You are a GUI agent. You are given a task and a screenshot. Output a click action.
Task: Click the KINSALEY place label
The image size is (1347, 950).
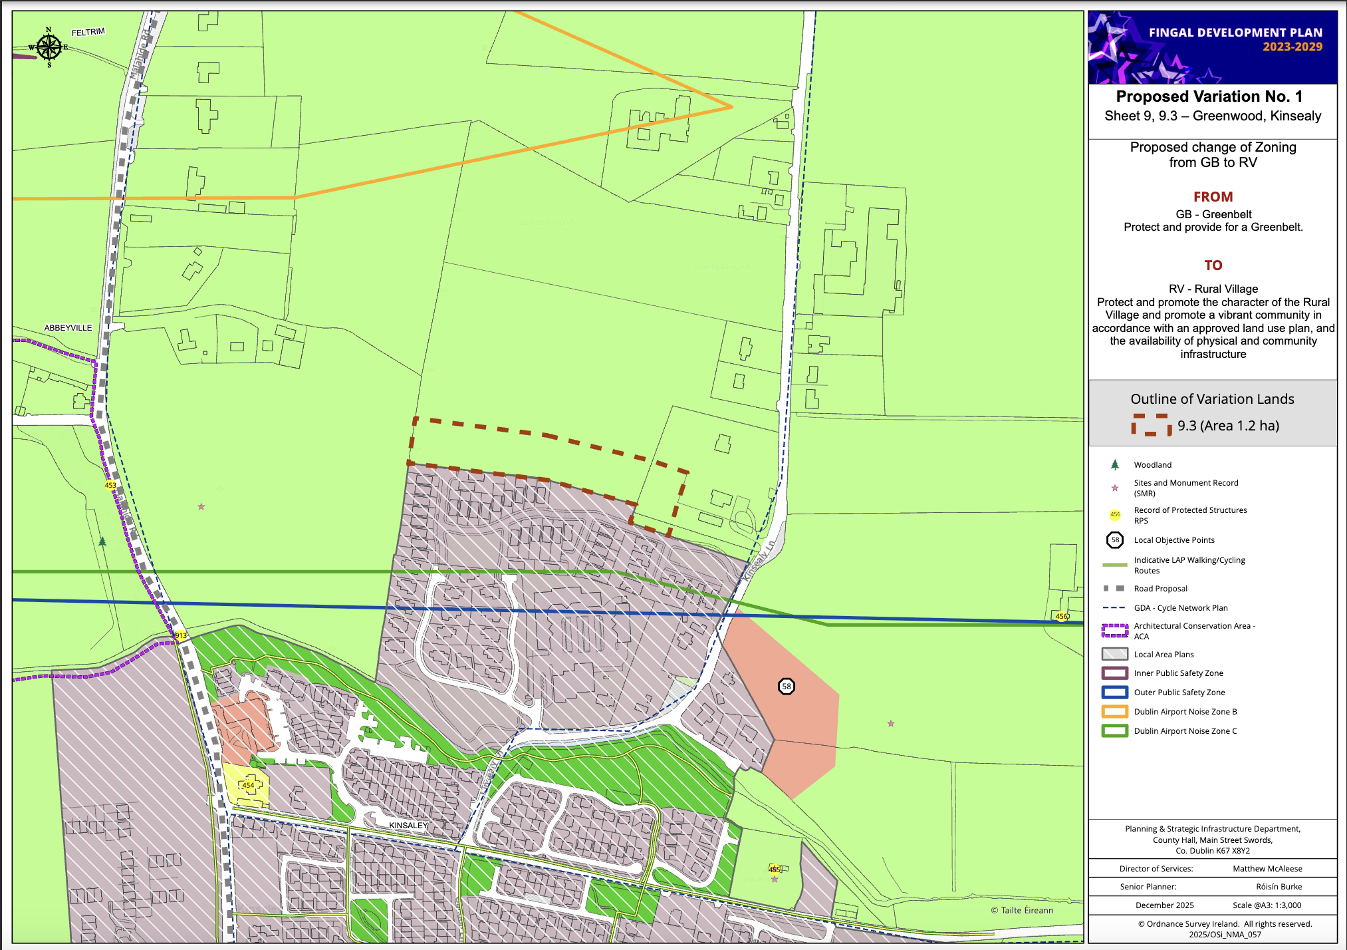(x=408, y=825)
